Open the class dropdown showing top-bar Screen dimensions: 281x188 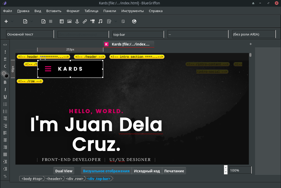tap(138, 34)
